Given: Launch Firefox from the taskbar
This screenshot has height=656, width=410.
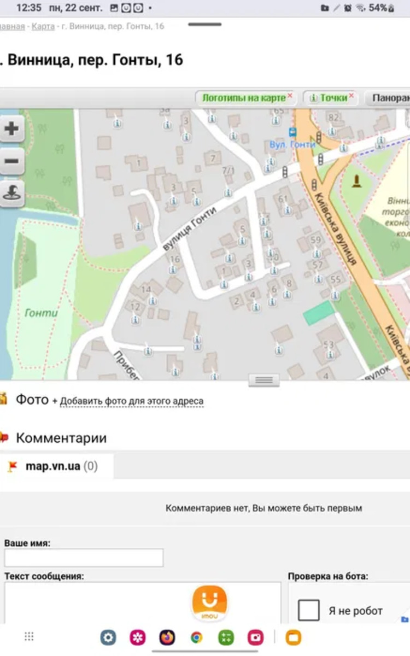Looking at the screenshot, I should 167,637.
